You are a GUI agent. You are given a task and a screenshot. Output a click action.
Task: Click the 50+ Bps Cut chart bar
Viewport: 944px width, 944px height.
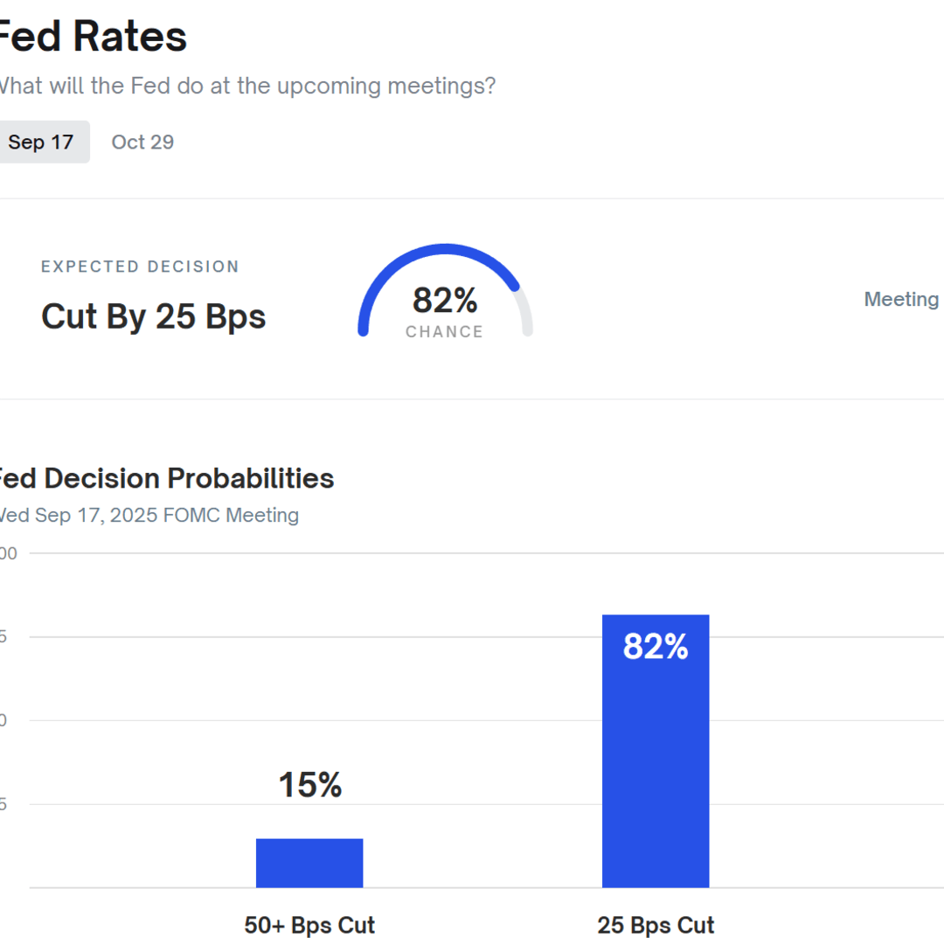click(309, 863)
